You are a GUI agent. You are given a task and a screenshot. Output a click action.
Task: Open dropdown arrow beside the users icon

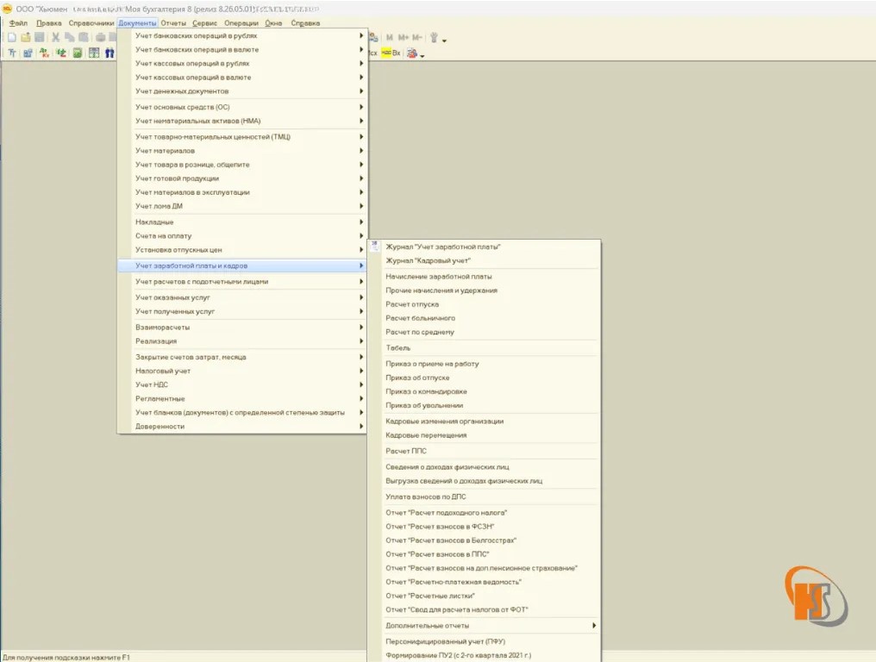[422, 56]
